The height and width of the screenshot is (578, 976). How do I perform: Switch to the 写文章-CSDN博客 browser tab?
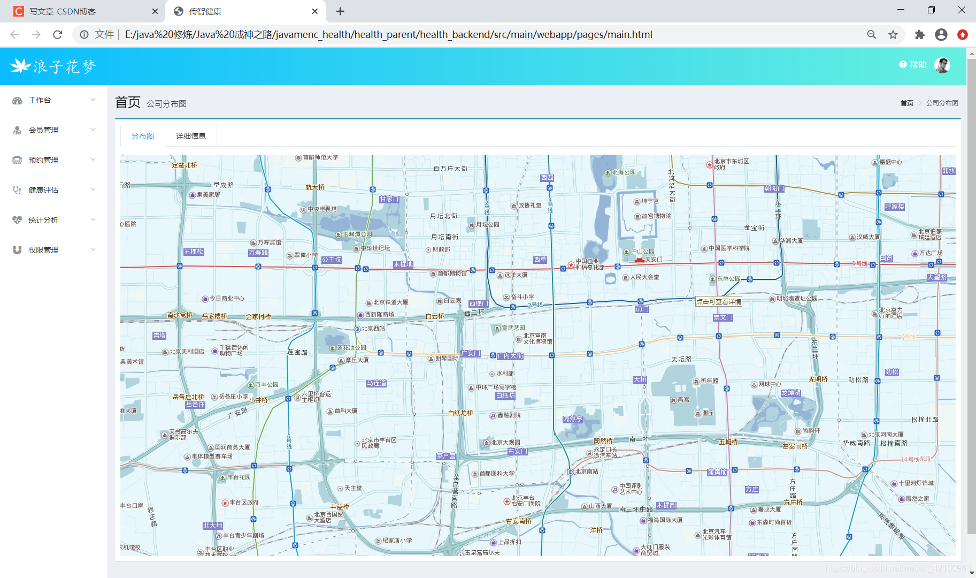click(x=83, y=11)
